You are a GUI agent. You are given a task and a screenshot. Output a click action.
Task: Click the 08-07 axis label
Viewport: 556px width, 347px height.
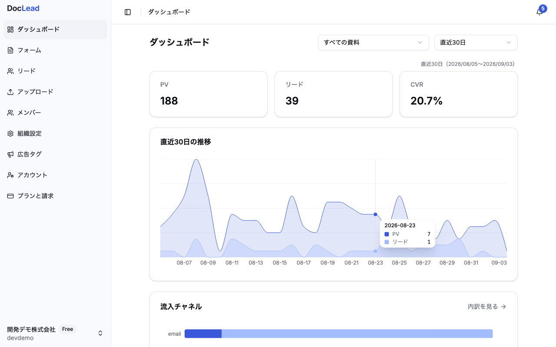pyautogui.click(x=184, y=263)
